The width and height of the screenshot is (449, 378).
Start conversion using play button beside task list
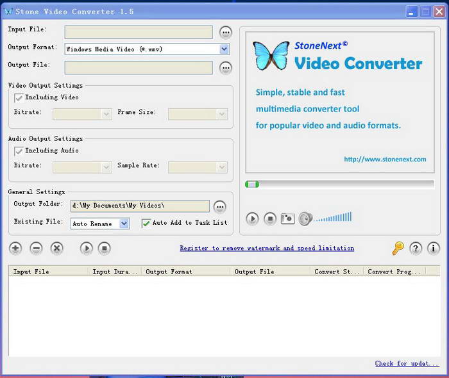point(87,248)
